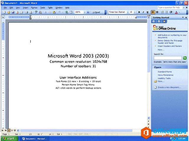Open the Getting Started pane dropdown arrow
This screenshot has width=189, height=141.
click(x=183, y=17)
